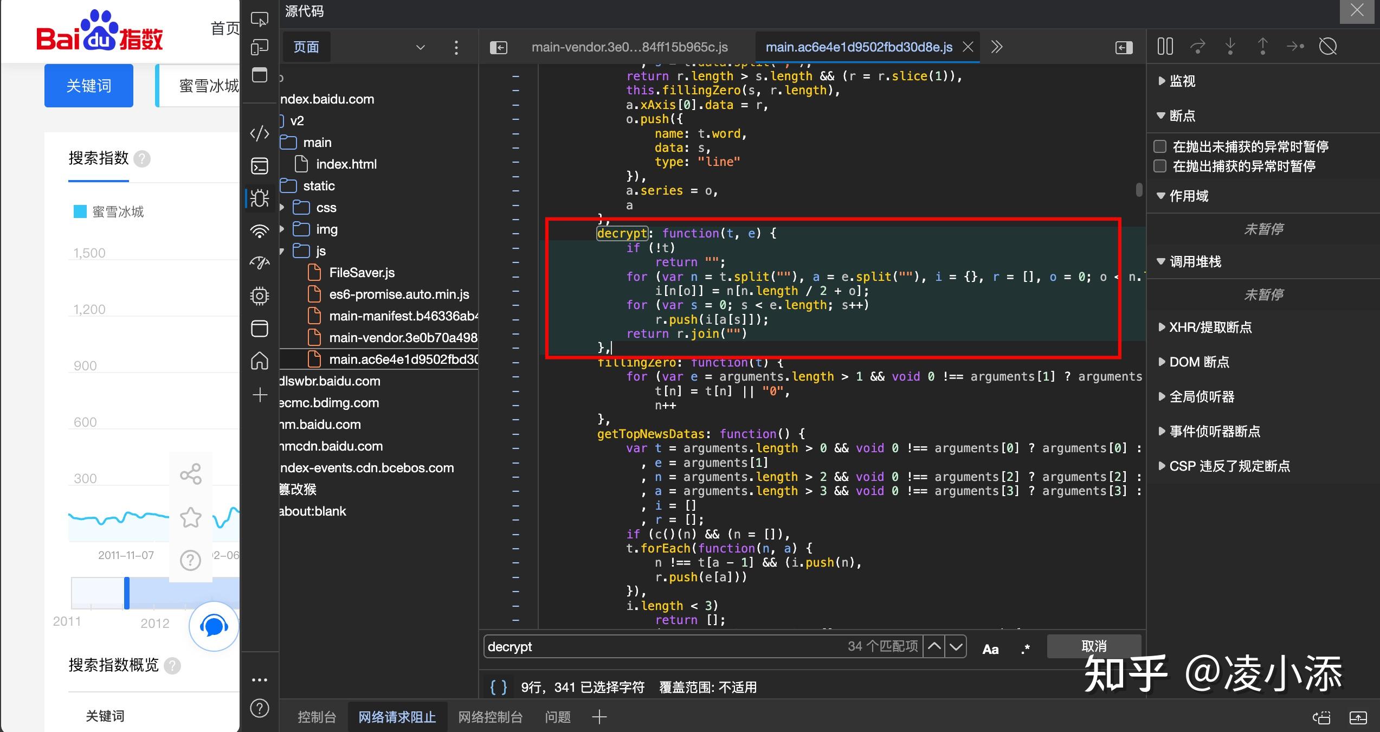
Task: Step into next function call
Action: [1230, 47]
